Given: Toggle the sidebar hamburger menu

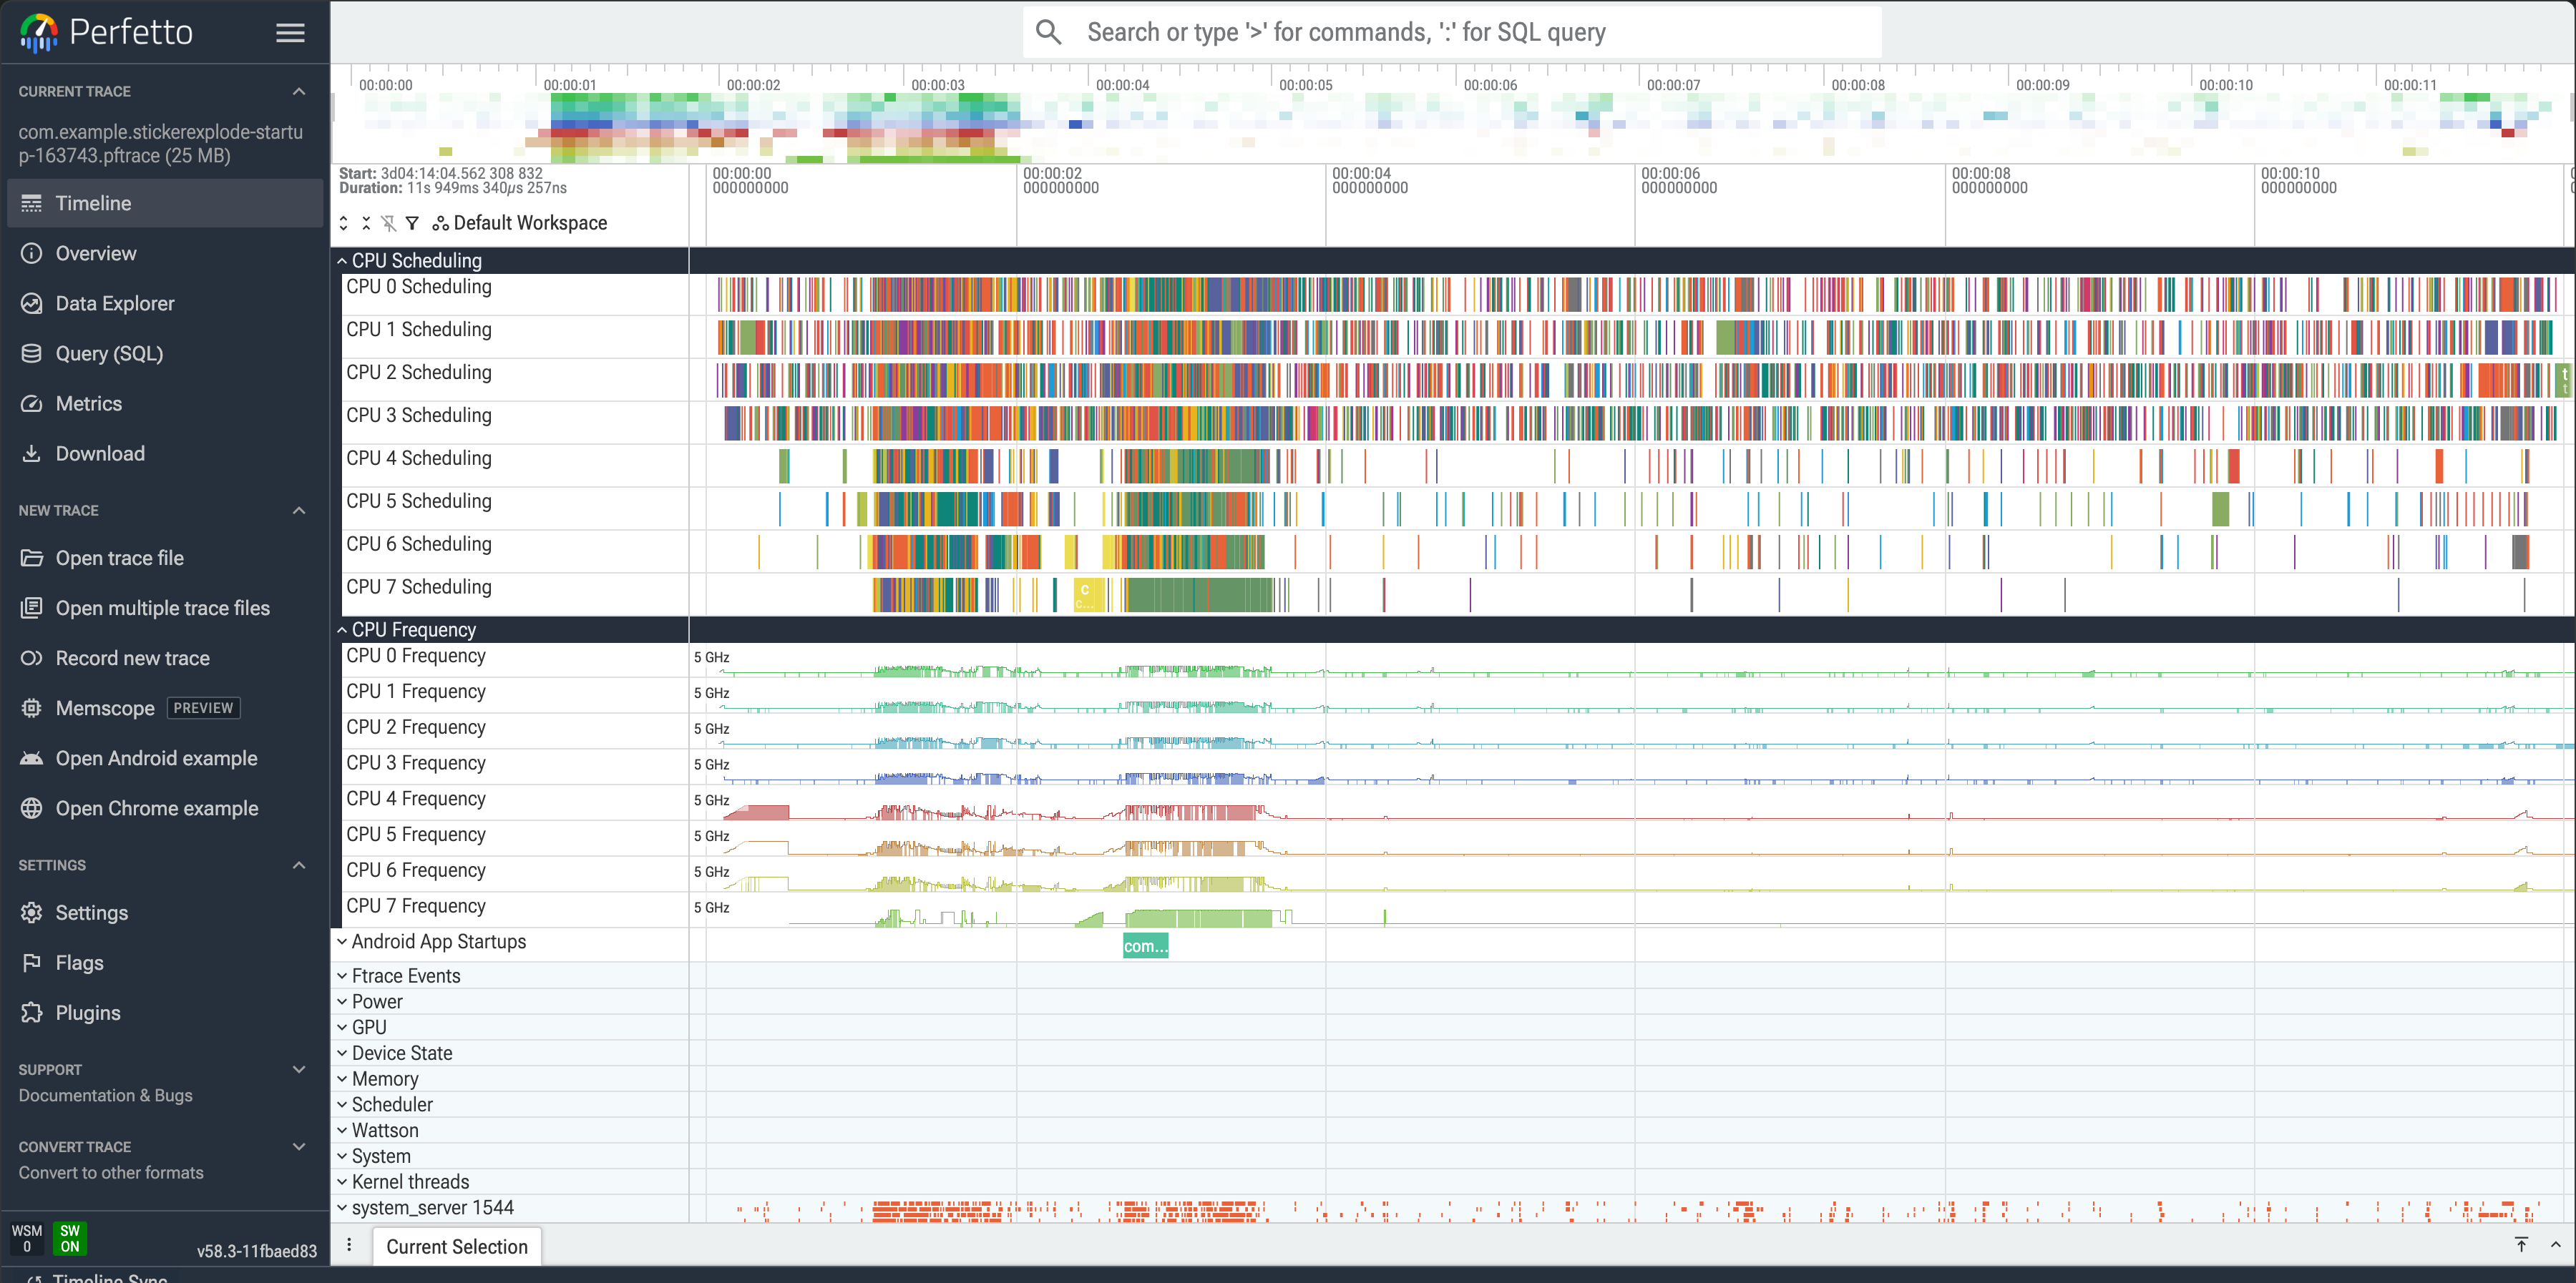Looking at the screenshot, I should 290,33.
